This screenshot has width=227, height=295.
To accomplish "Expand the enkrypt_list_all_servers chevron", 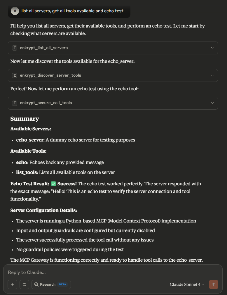I will pyautogui.click(x=212, y=48).
